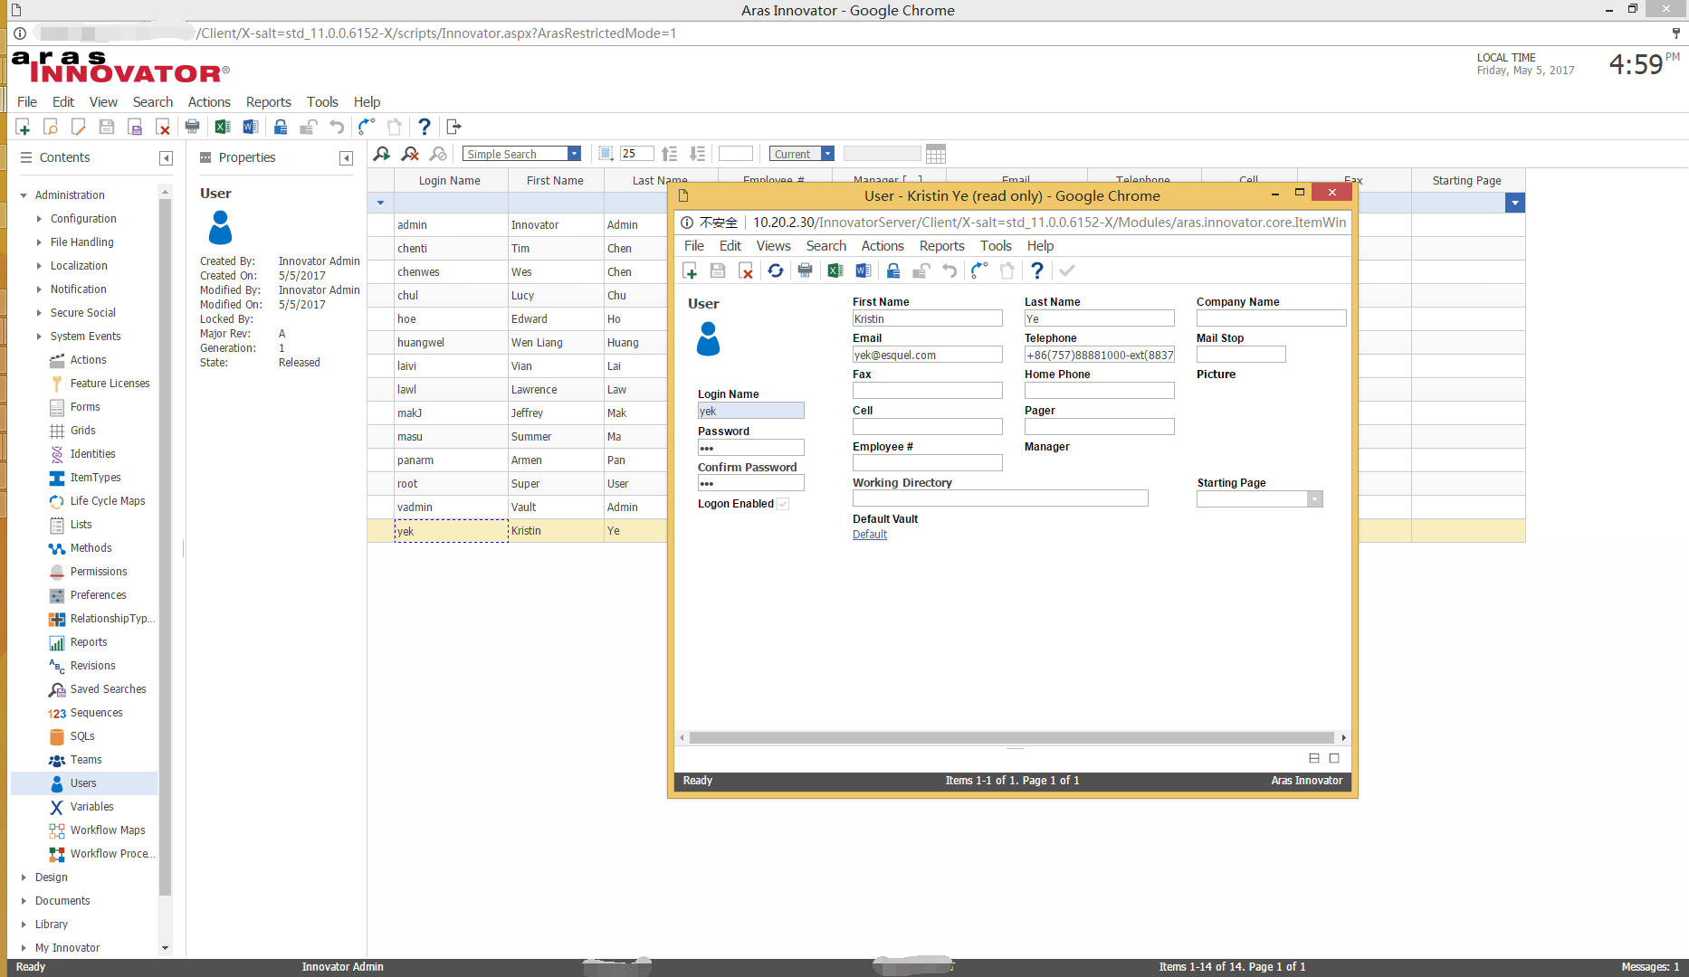Click the Login Name field showing yek

750,411
